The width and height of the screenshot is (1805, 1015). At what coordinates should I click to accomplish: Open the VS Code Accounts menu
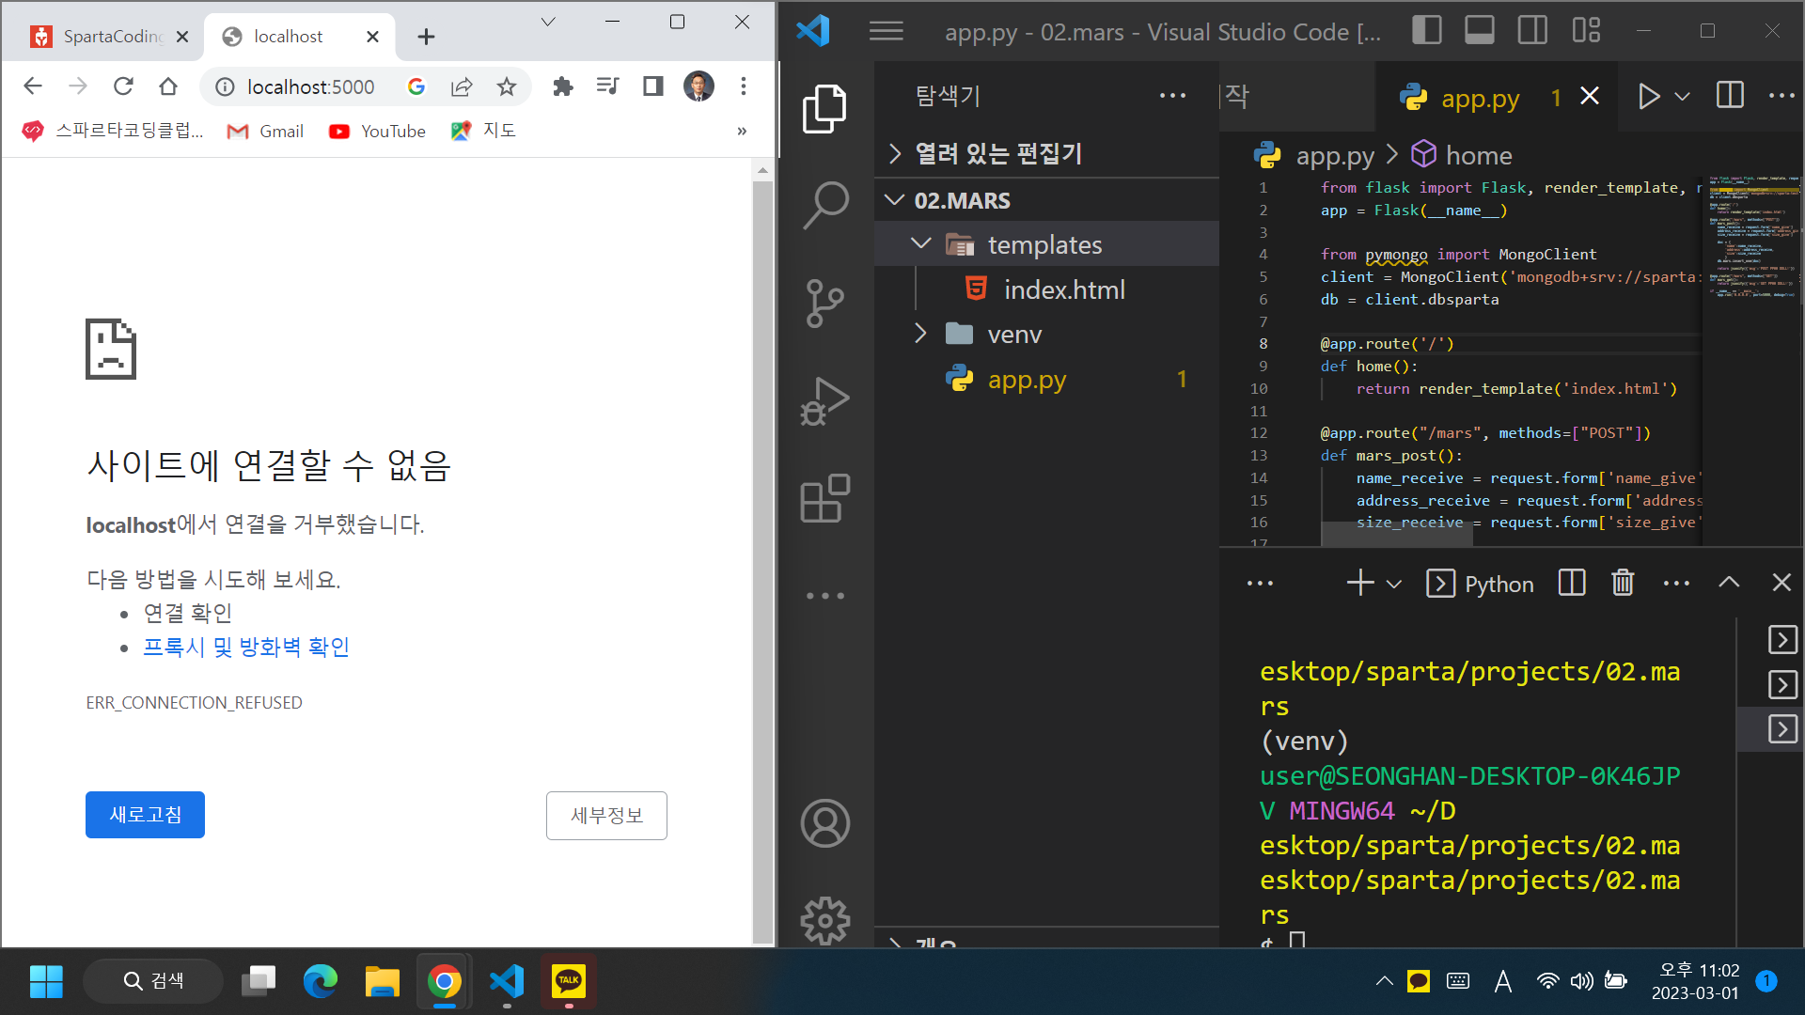click(x=825, y=823)
